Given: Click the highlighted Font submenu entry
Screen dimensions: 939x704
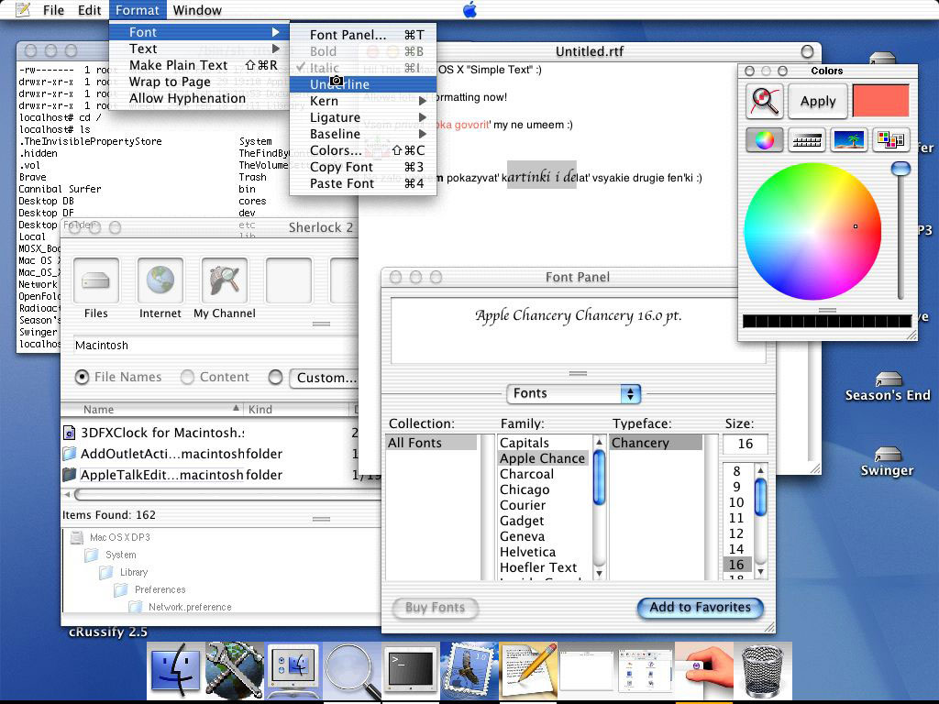Looking at the screenshot, I should tap(199, 32).
